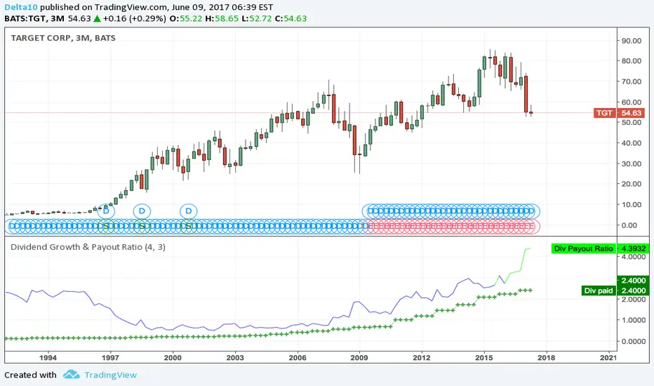Image resolution: width=654 pixels, height=386 pixels.
Task: Click the red 54.63 price axis label
Action: point(631,113)
